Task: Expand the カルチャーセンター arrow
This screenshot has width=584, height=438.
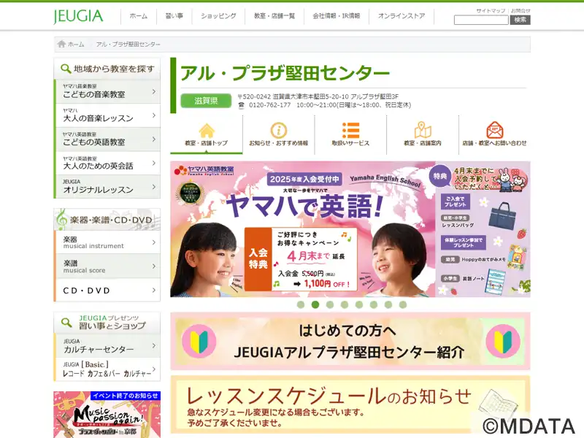Action: click(x=154, y=345)
